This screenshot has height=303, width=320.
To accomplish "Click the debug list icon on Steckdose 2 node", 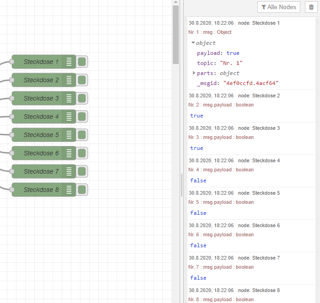I will tap(69, 80).
